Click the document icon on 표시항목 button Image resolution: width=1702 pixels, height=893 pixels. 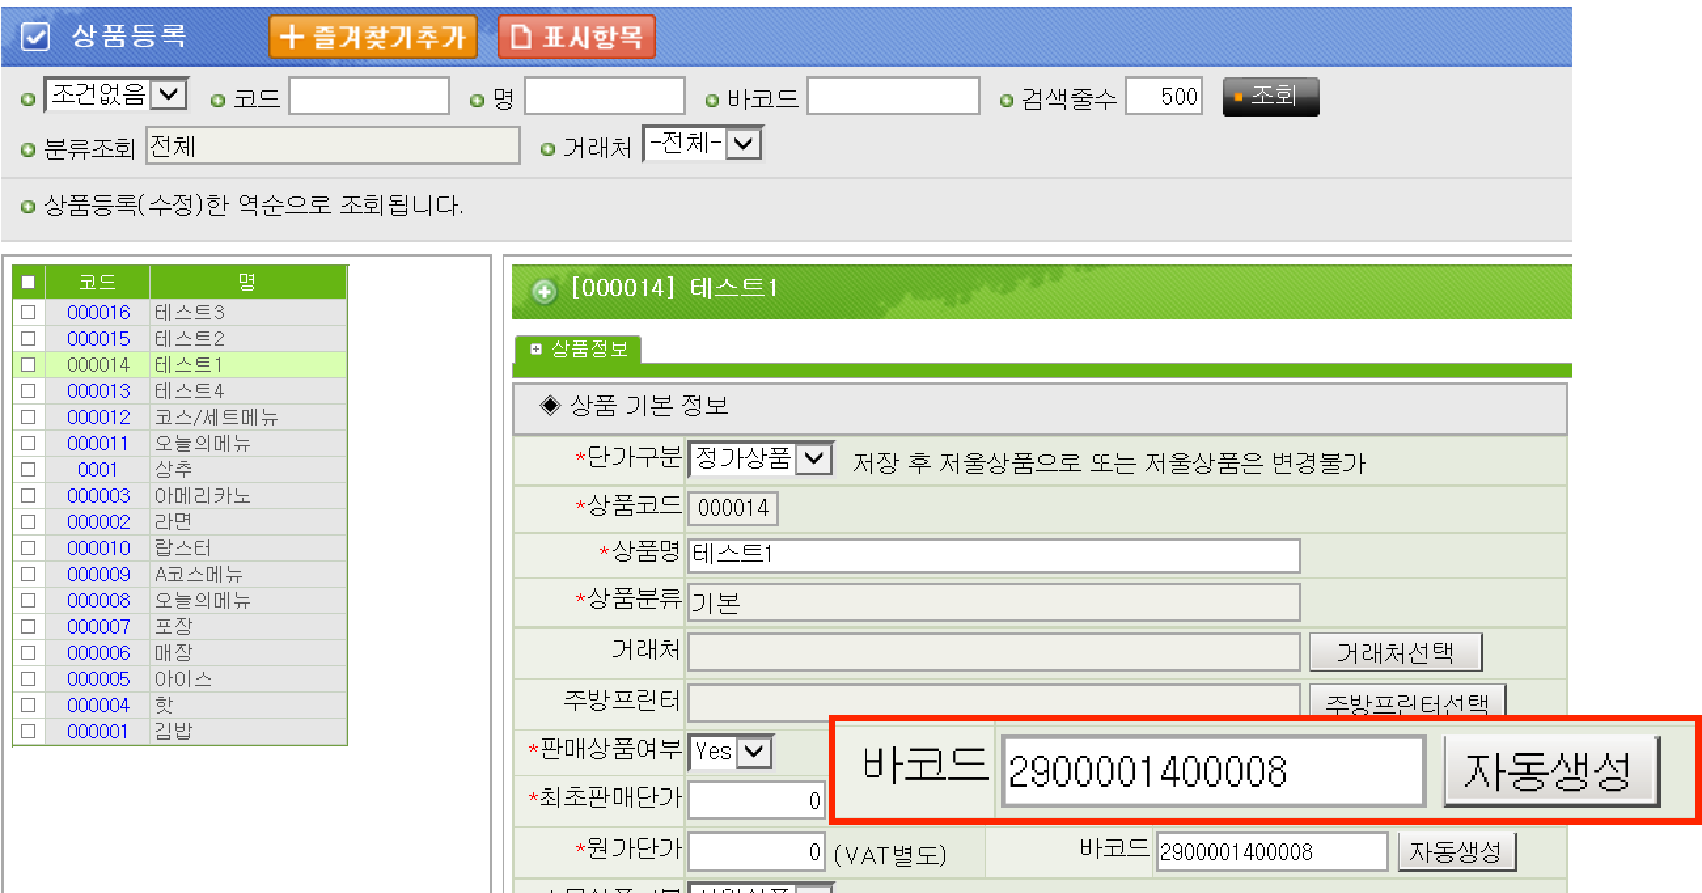(521, 37)
